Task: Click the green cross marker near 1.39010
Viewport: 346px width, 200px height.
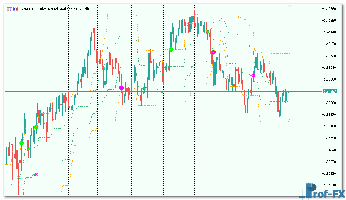Action: [x=104, y=68]
